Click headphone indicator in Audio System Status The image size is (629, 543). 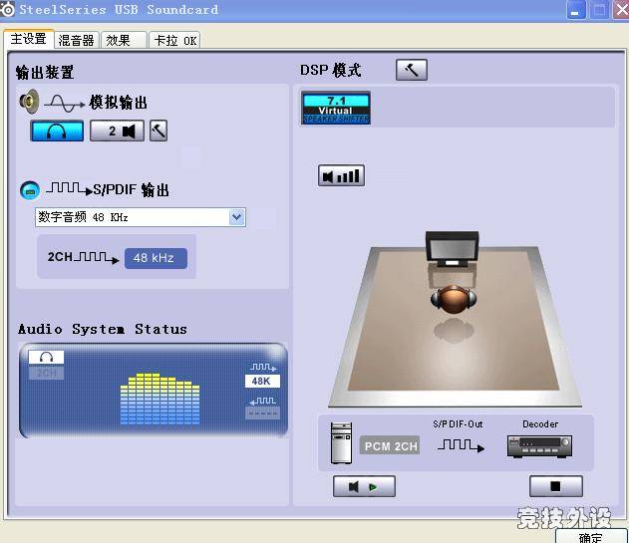point(46,357)
